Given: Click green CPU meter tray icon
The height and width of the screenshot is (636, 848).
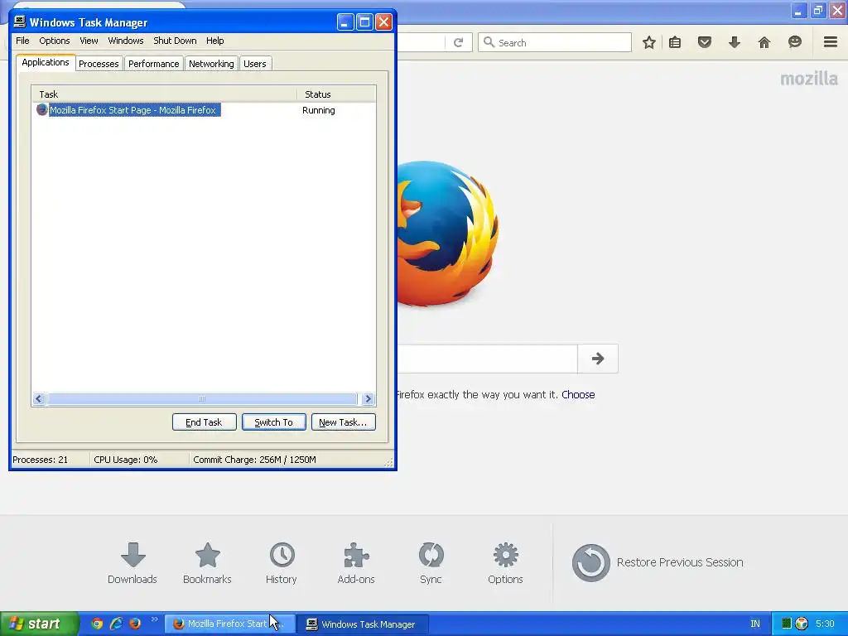Looking at the screenshot, I should 787,624.
